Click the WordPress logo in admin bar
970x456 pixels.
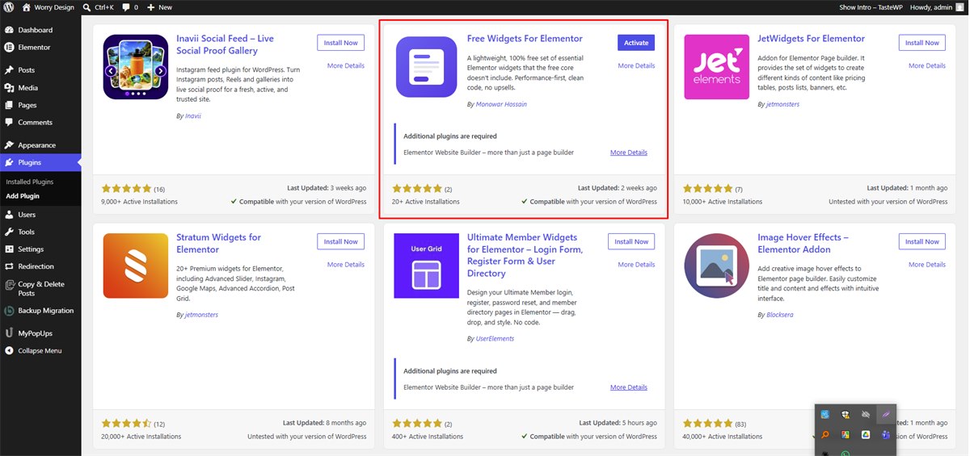pyautogui.click(x=8, y=6)
